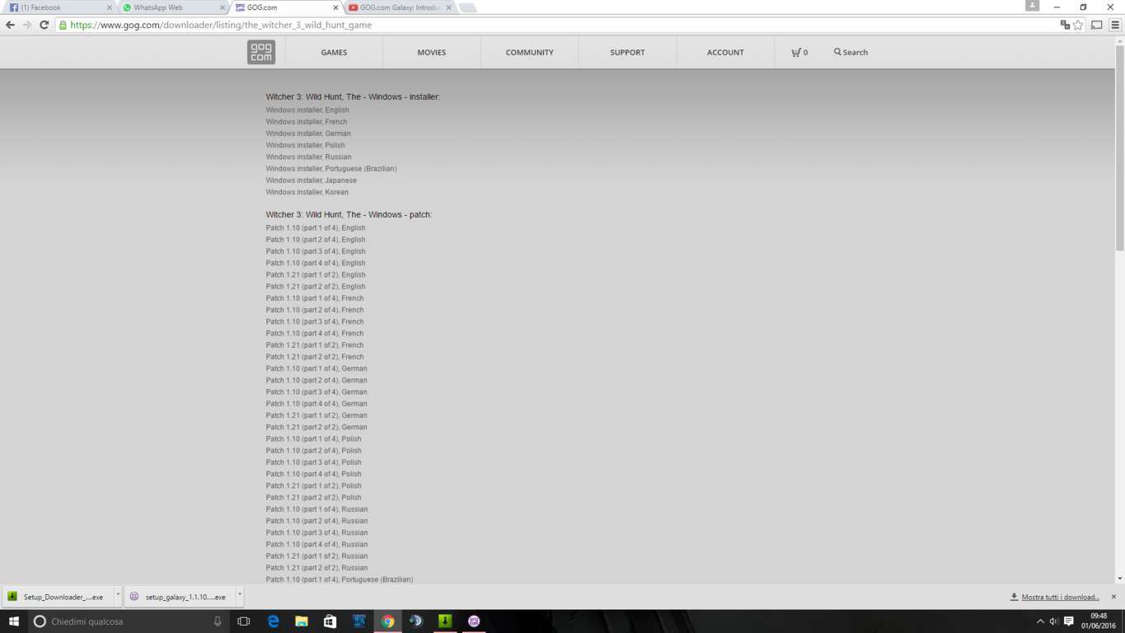Click the Search magnifier in GOG header

pos(837,52)
